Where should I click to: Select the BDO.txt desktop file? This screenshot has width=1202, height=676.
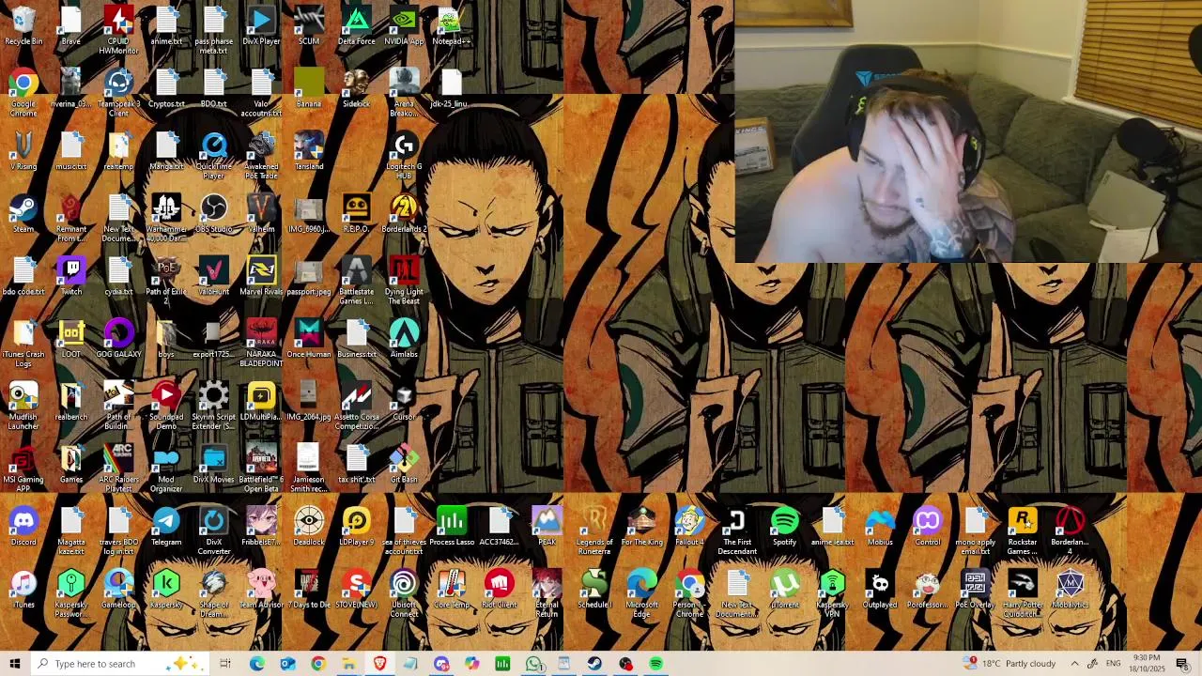tap(214, 88)
